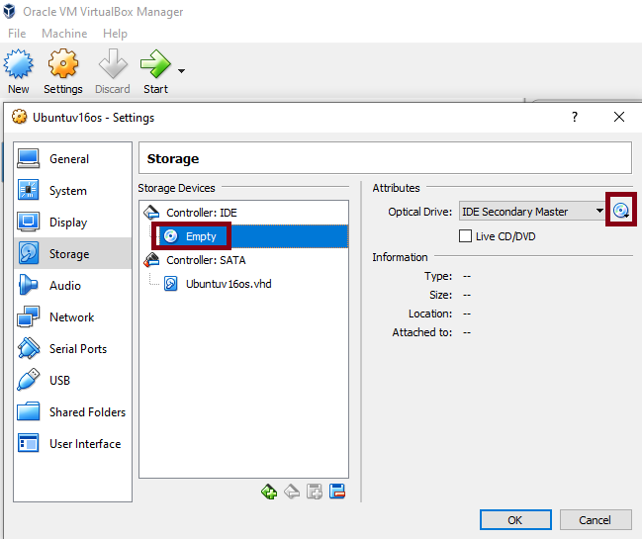Click the green Start arrow icon
This screenshot has width=642, height=539.
tap(155, 64)
